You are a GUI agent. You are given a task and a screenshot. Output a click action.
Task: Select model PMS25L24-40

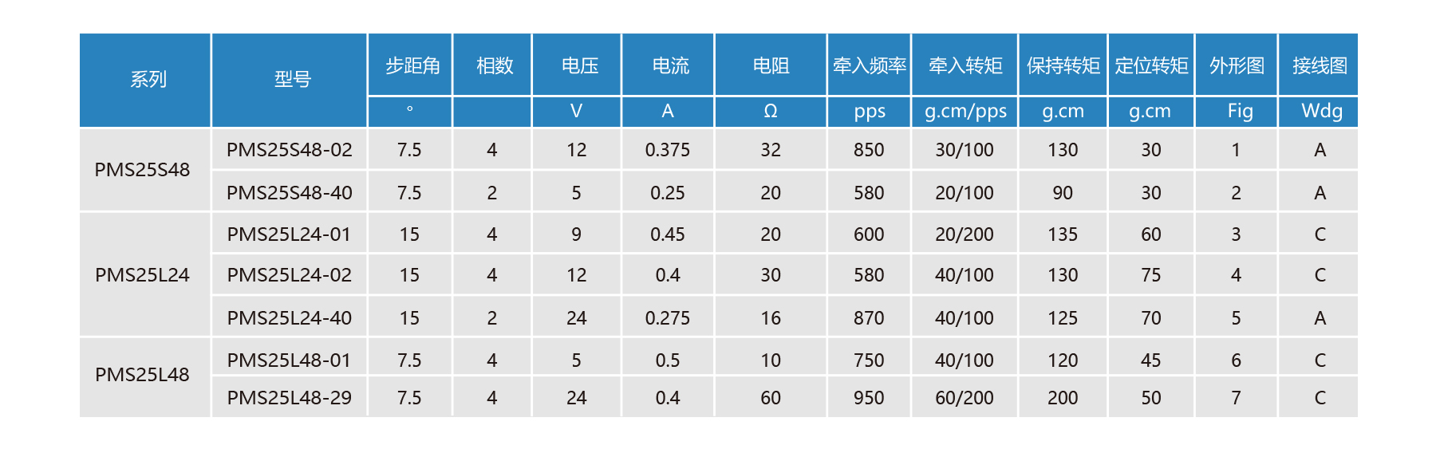pos(289,318)
